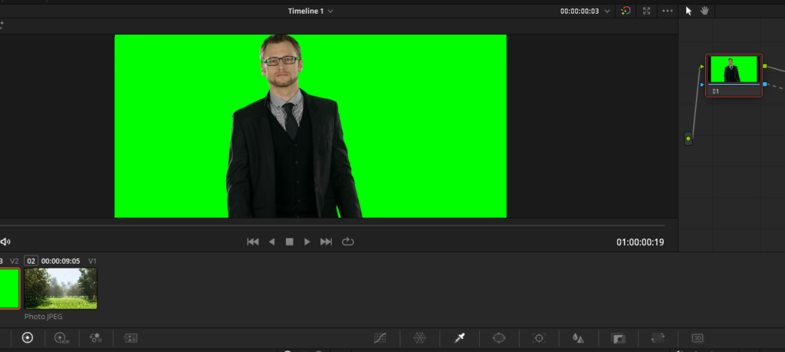Toggle Magic Mask color overlay icon
The width and height of the screenshot is (785, 352).
[x=626, y=11]
